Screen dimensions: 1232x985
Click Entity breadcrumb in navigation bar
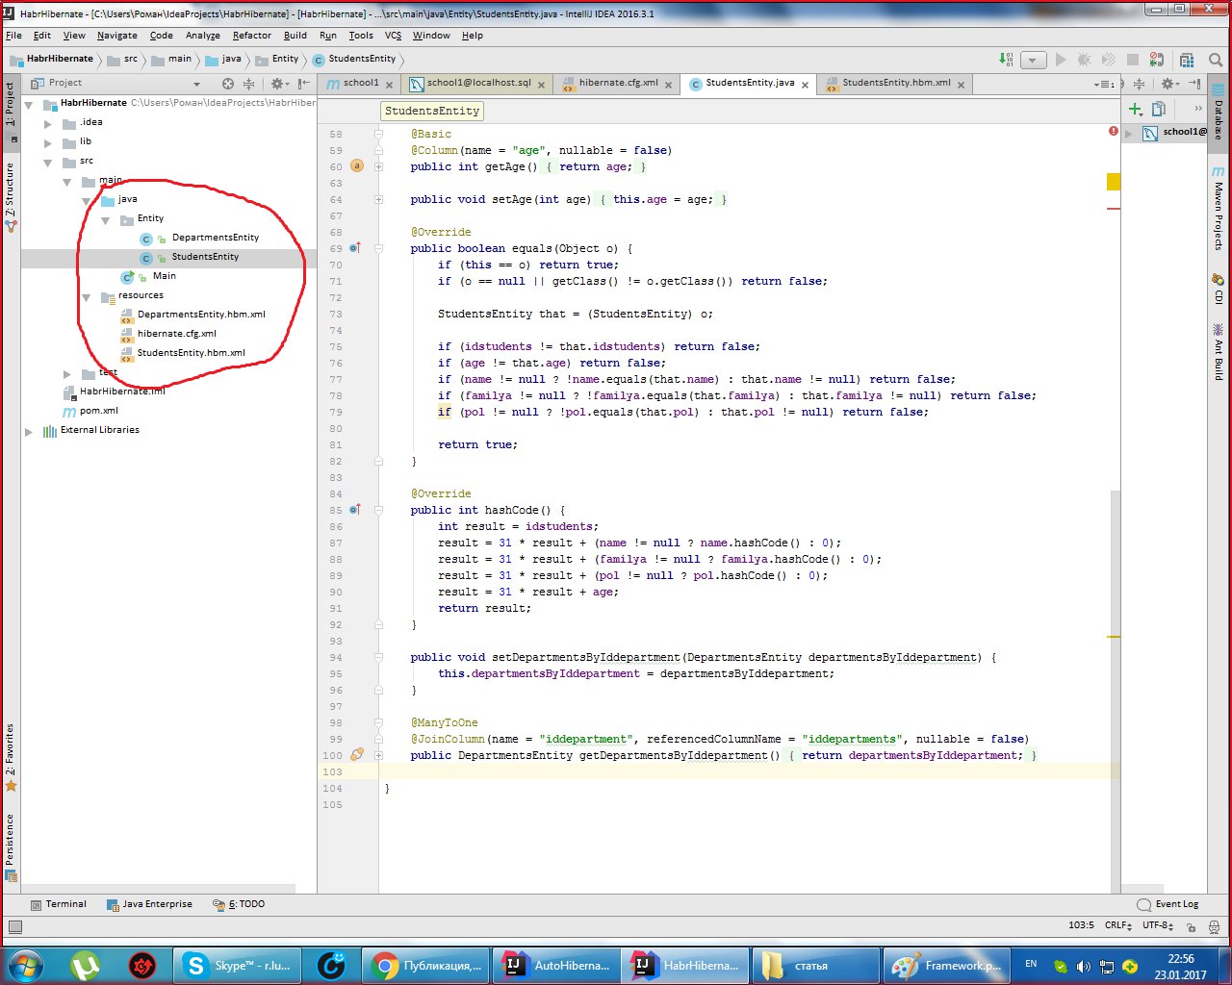coord(277,60)
